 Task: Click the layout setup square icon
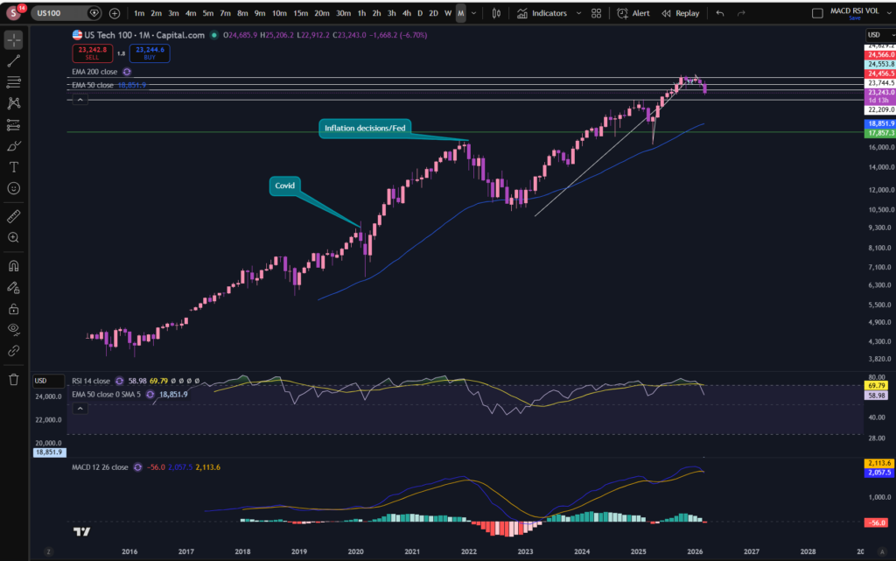tap(818, 13)
